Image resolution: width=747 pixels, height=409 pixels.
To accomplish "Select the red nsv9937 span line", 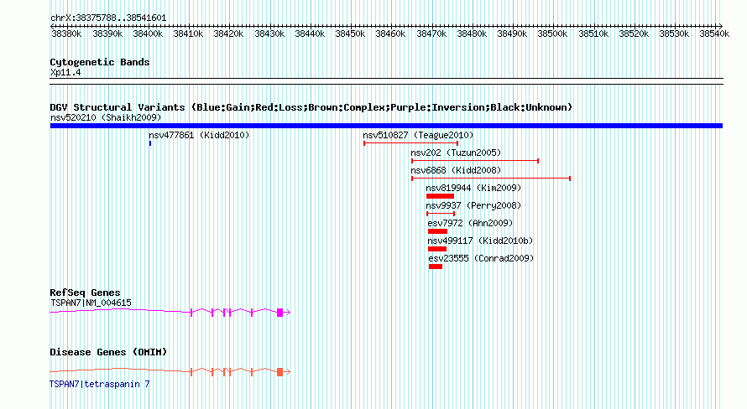I will tap(441, 214).
